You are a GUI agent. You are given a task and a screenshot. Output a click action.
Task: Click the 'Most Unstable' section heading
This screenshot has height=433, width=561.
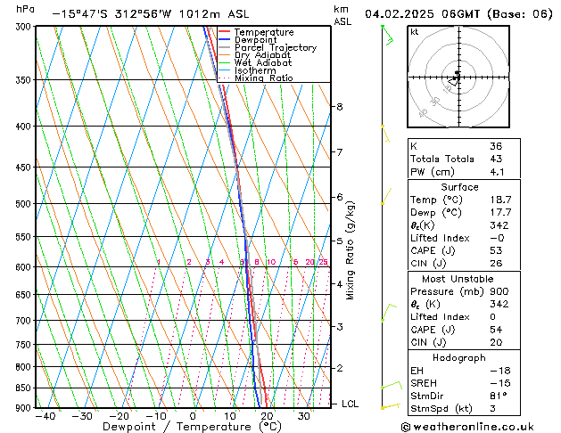click(x=458, y=279)
